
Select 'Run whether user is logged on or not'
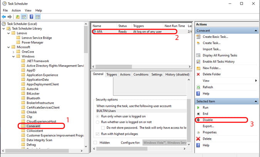(98, 122)
